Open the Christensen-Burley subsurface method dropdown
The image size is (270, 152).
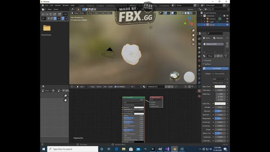pyautogui.click(x=219, y=83)
